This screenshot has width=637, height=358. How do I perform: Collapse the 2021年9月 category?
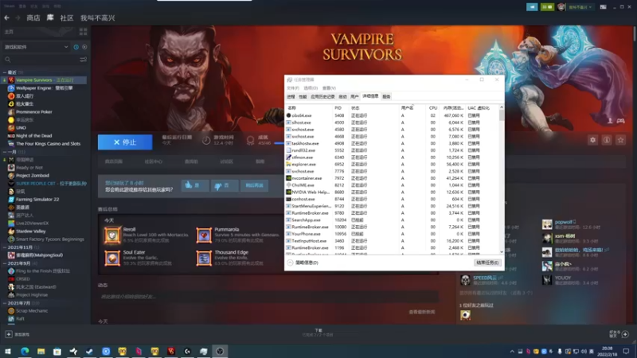tap(5, 263)
